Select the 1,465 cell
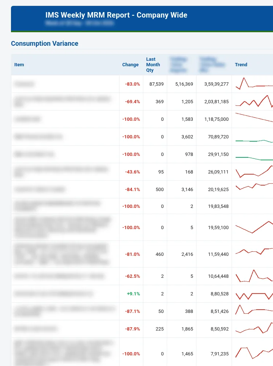The width and height of the screenshot is (273, 366). click(187, 354)
